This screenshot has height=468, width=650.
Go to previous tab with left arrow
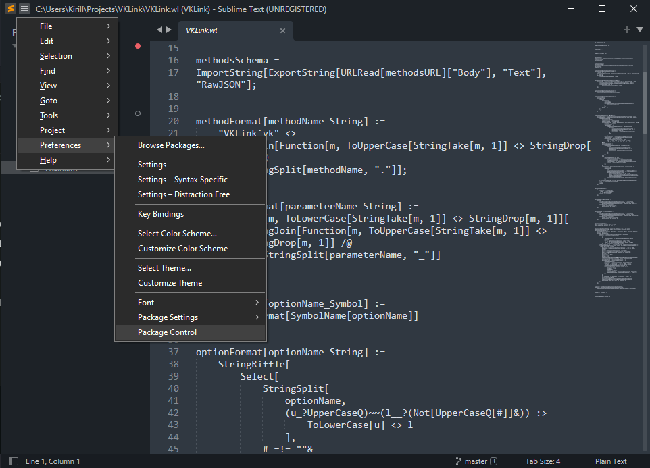pos(159,30)
